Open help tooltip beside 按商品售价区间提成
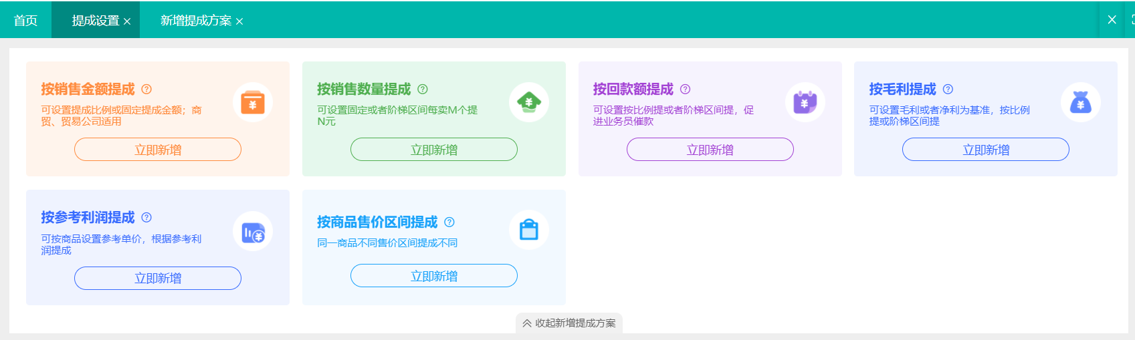Image resolution: width=1135 pixels, height=340 pixels. pyautogui.click(x=449, y=222)
